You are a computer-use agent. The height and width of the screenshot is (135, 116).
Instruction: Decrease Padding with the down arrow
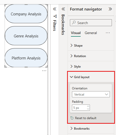(x=88, y=109)
